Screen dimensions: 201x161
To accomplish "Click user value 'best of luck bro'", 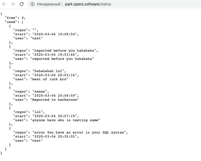I will (49, 79).
